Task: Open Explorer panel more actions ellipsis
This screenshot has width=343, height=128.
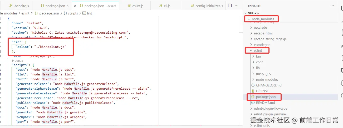Action: (x=332, y=6)
